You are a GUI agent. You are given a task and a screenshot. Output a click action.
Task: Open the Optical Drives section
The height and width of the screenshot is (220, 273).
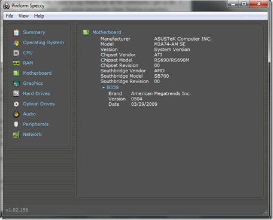pos(39,103)
